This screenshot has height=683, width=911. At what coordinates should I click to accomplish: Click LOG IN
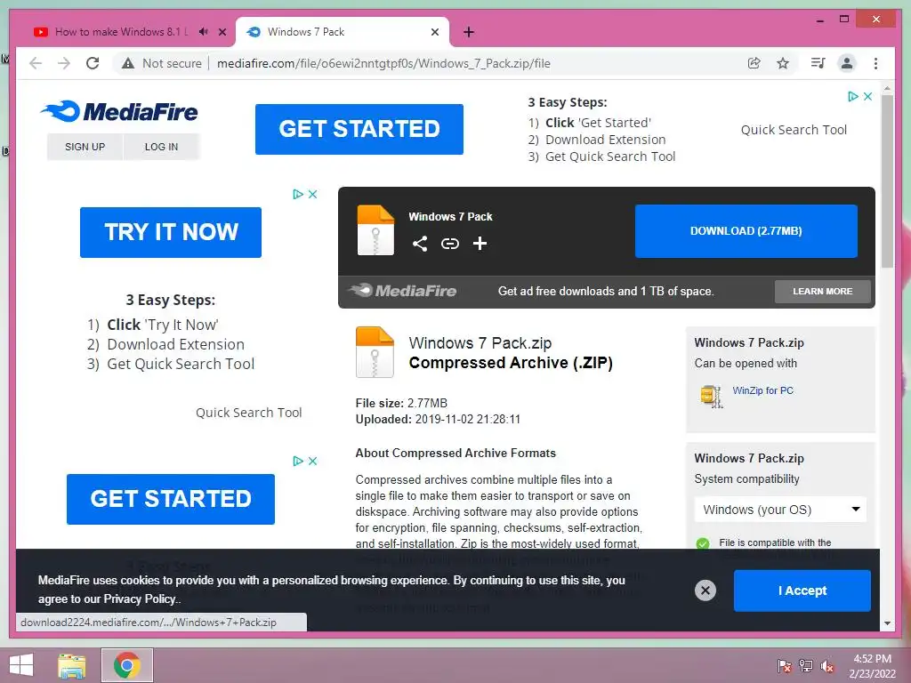coord(162,147)
